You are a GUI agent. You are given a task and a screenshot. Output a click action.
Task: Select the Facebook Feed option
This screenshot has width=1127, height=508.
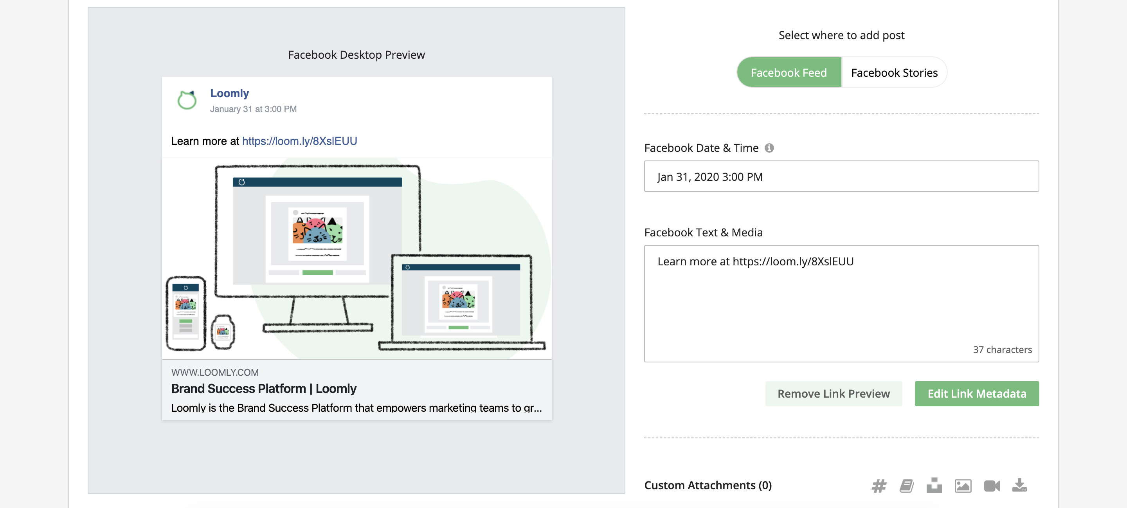coord(789,72)
